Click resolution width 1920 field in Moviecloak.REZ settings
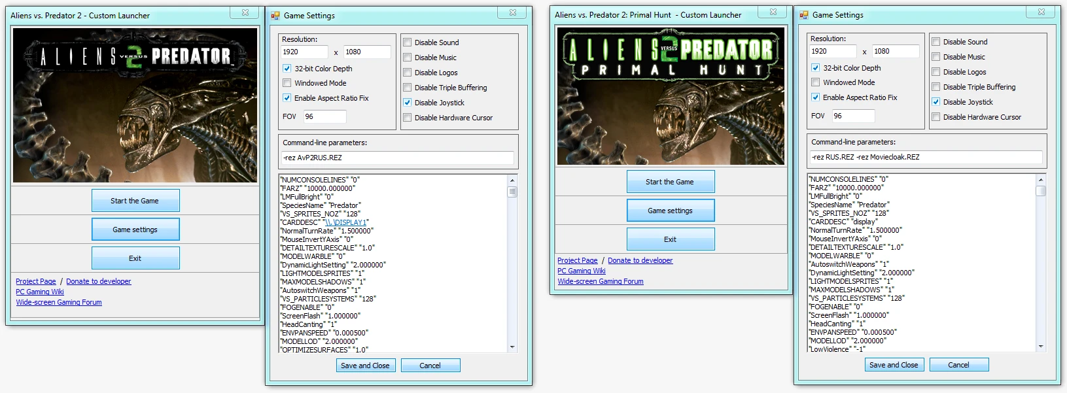Viewport: 1067px width, 393px height. (x=833, y=51)
